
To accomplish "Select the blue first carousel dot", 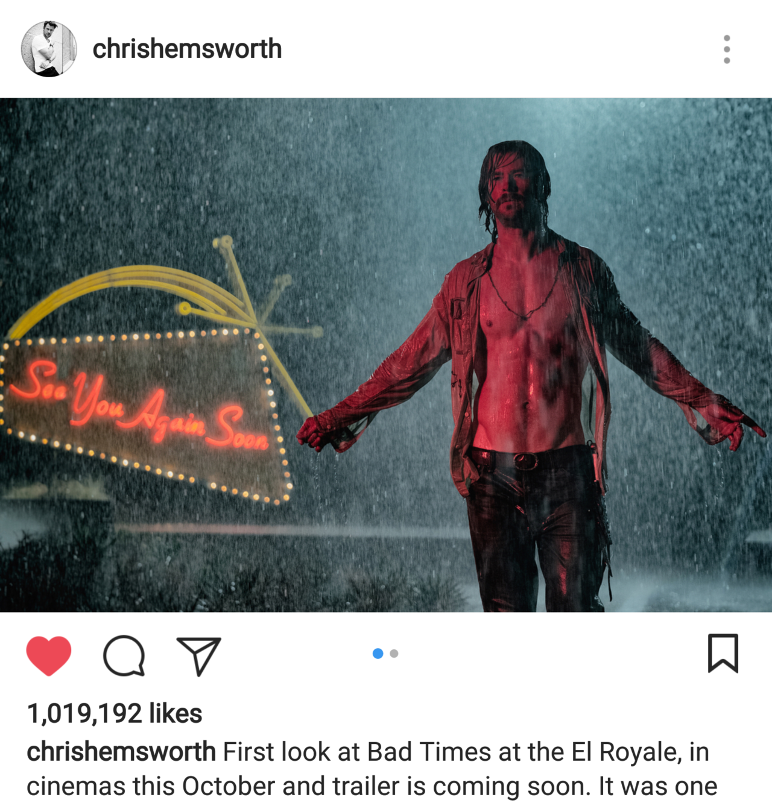I will point(378,653).
